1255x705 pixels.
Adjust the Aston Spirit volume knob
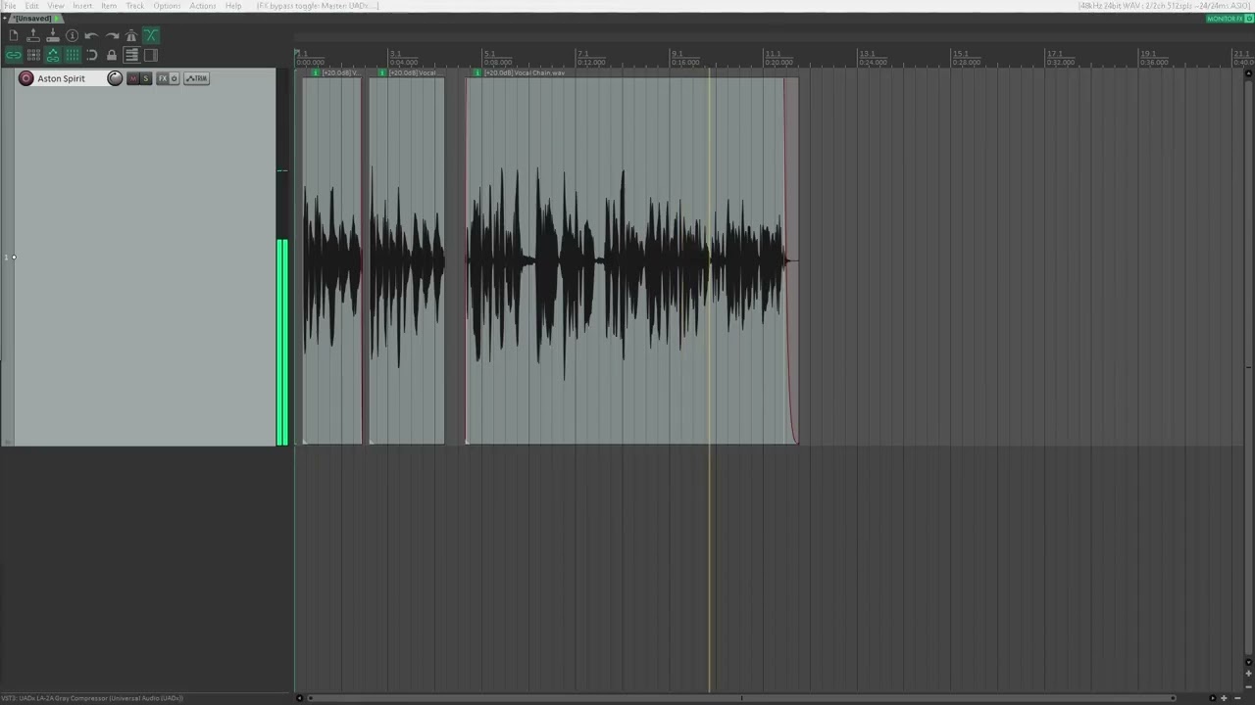[x=115, y=78]
